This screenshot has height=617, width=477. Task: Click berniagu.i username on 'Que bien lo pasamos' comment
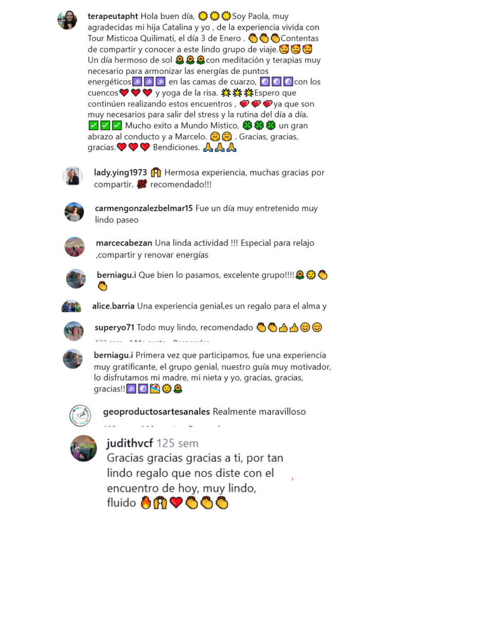[116, 275]
